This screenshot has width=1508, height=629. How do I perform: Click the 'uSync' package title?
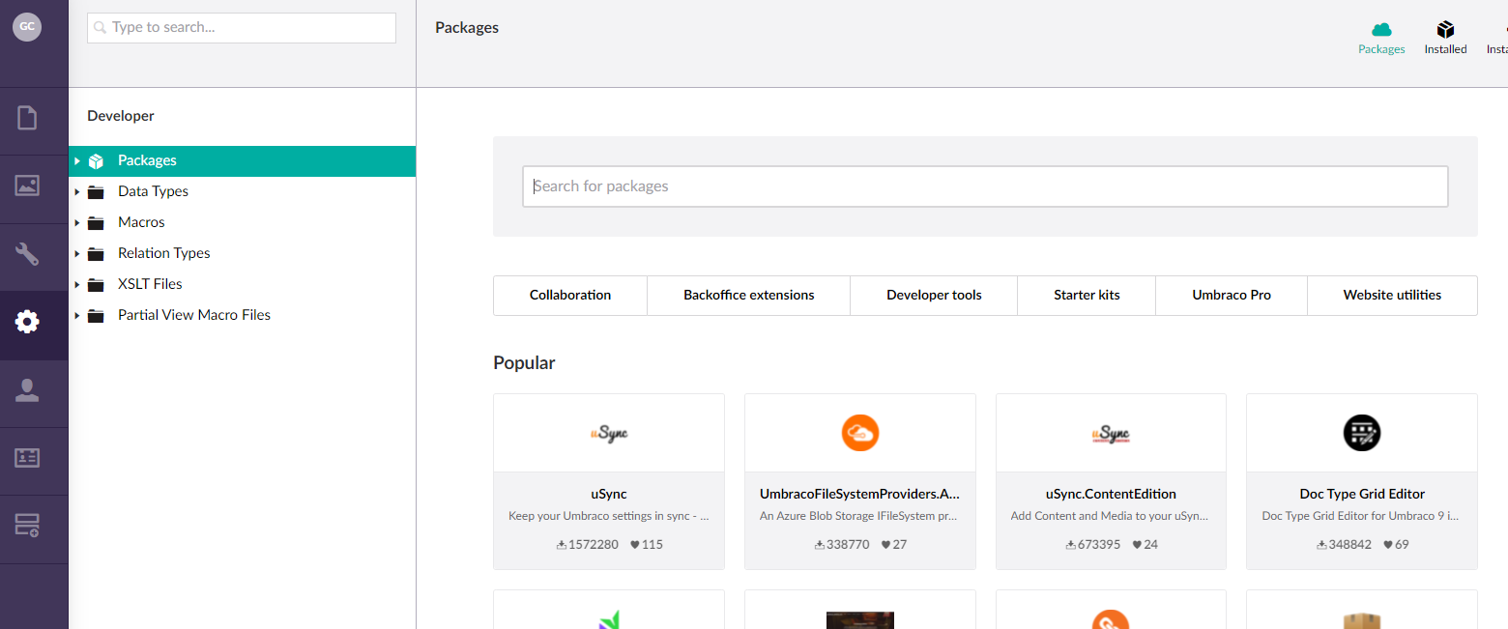point(609,494)
